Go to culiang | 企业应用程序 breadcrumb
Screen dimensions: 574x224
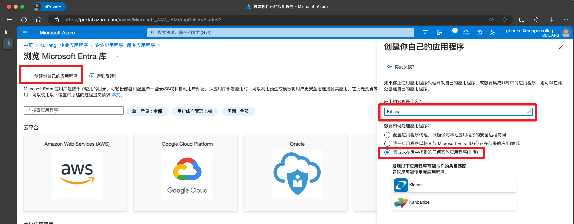[x=64, y=45]
